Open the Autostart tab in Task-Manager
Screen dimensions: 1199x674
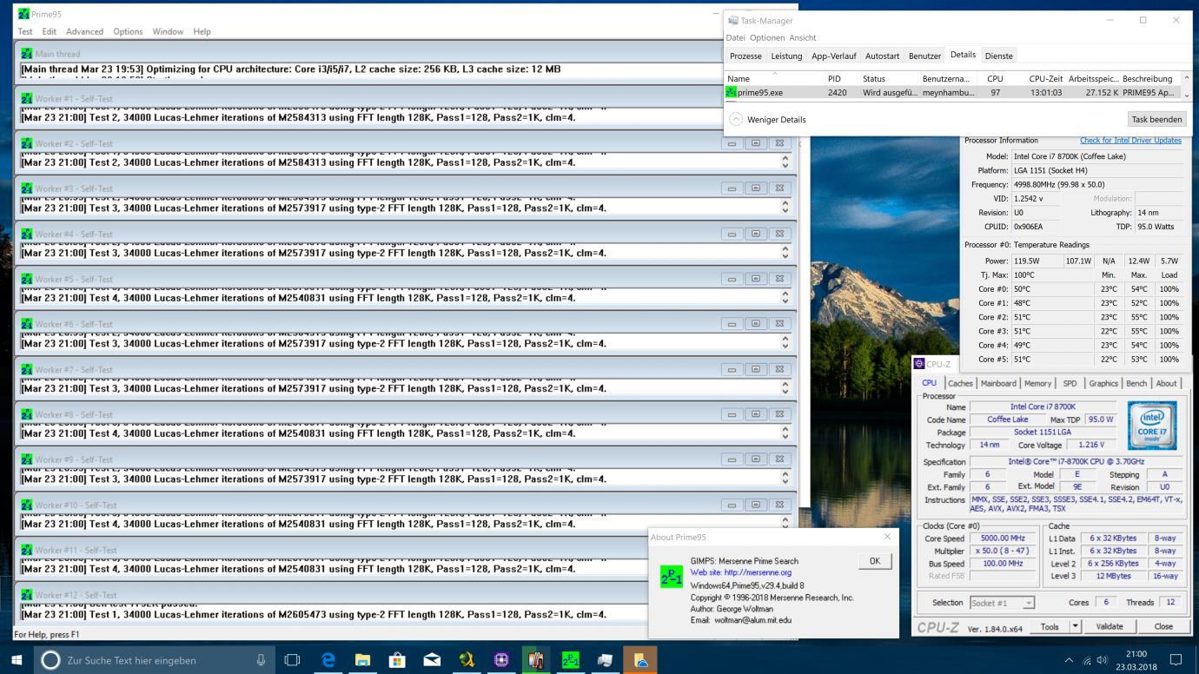[x=882, y=56]
